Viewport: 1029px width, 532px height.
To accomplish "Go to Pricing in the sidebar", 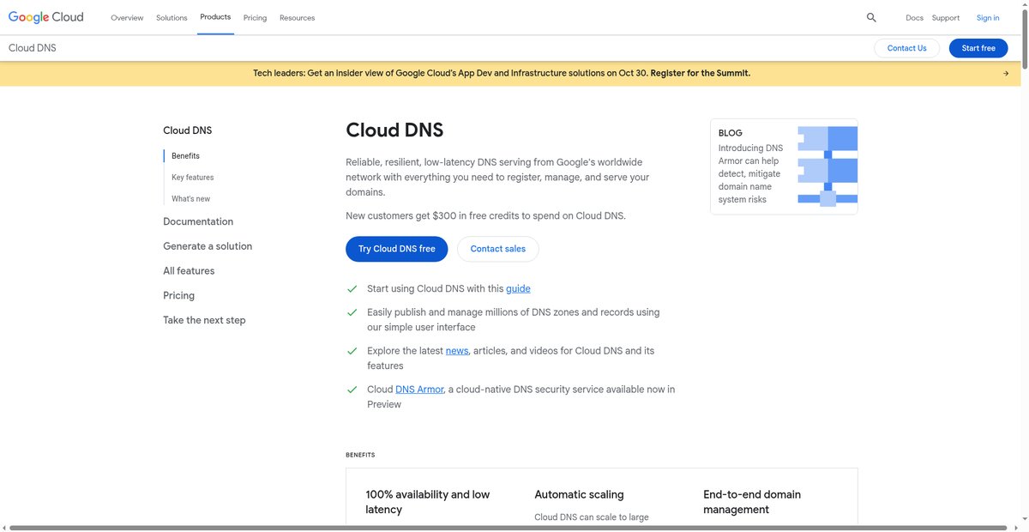I will tap(178, 295).
